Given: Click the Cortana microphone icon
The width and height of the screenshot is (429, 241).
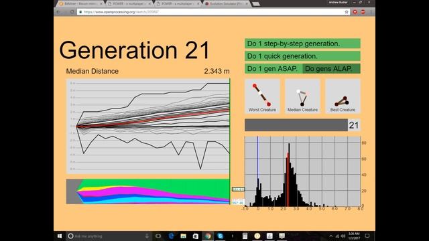Looking at the screenshot, I should [147, 236].
